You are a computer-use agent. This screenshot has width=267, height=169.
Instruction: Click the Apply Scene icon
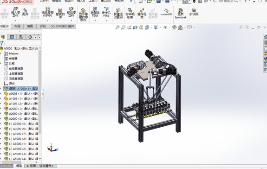pos(180,27)
